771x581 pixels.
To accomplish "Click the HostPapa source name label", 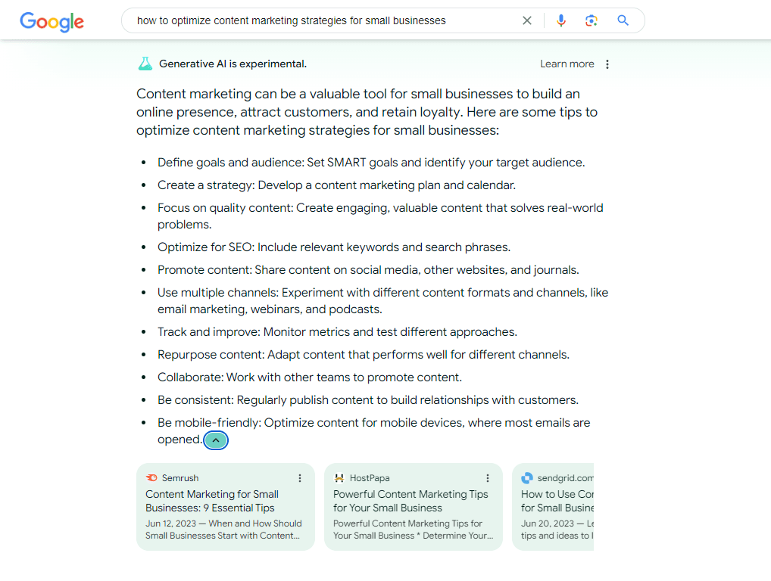I will coord(370,478).
